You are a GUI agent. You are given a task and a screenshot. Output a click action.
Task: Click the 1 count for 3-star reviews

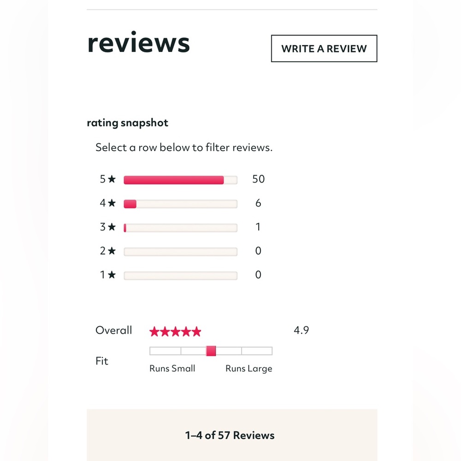point(258,227)
